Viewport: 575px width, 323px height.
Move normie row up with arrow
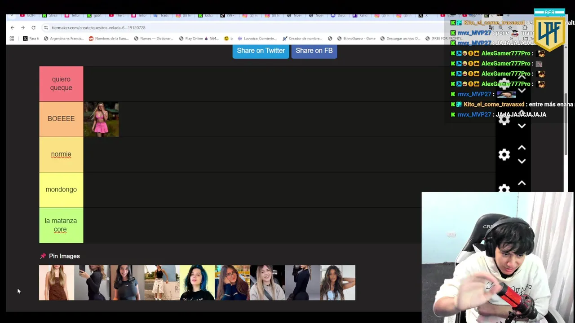coord(522,148)
